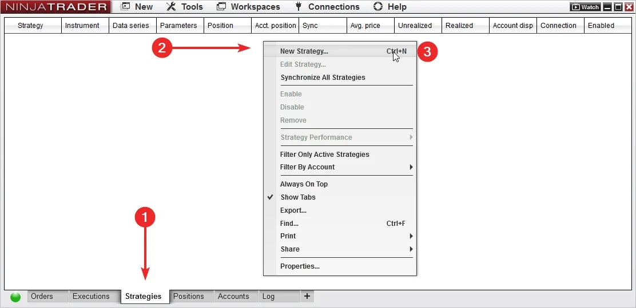
Task: Toggle Always On Top option
Action: click(x=304, y=184)
